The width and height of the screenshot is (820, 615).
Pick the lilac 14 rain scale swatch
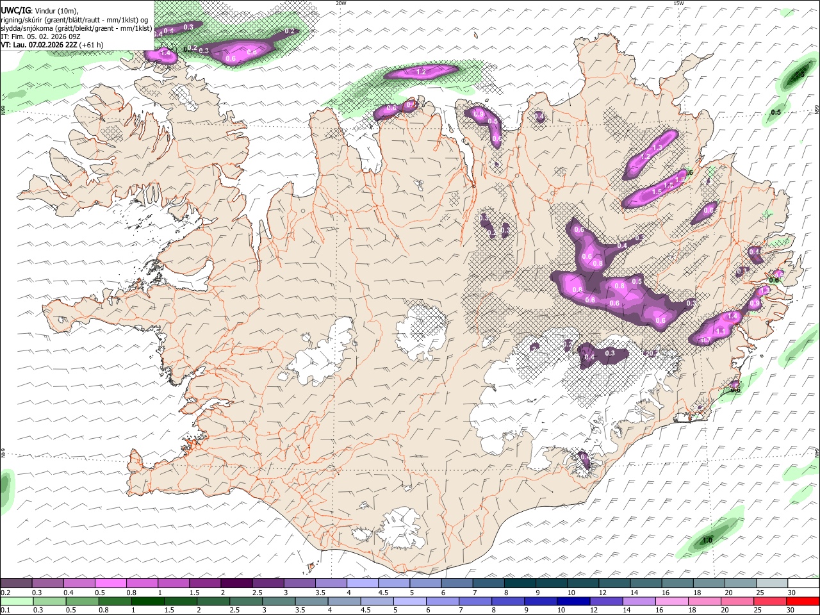(639, 601)
